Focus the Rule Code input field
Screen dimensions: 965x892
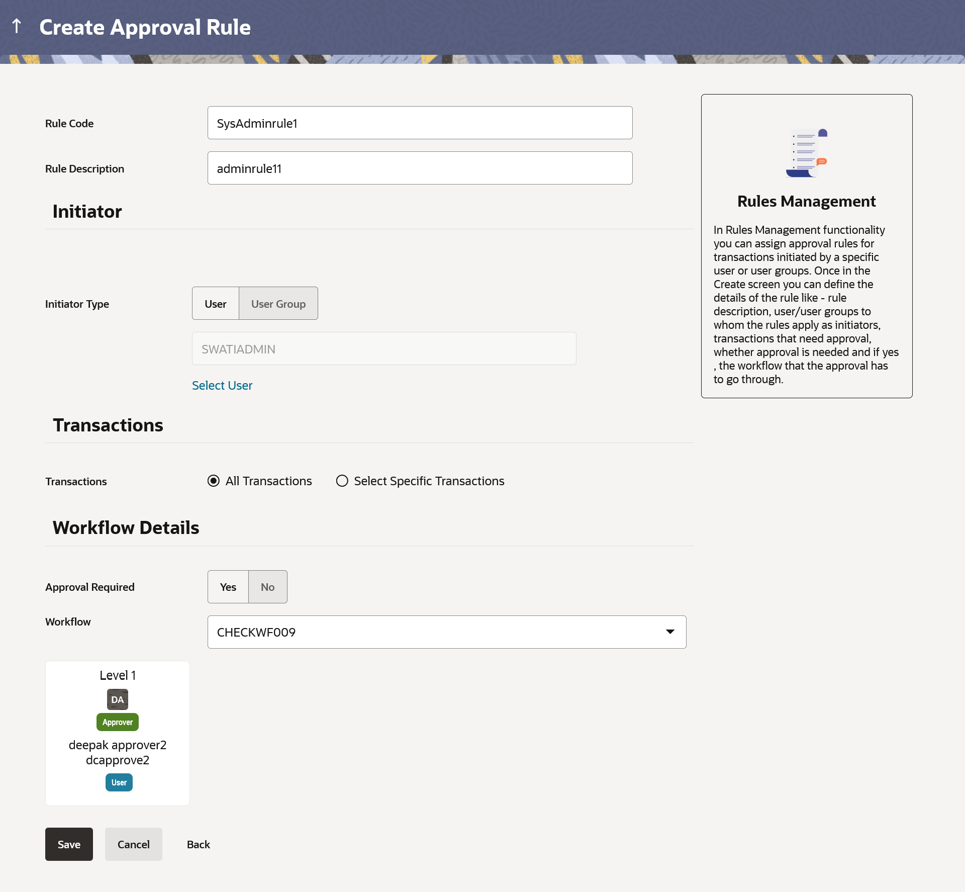pos(420,123)
